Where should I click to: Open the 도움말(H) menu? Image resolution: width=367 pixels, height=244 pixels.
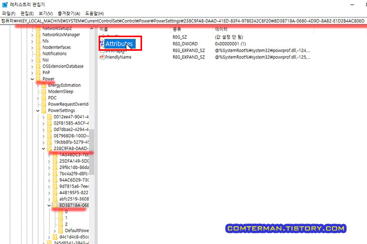pos(94,14)
